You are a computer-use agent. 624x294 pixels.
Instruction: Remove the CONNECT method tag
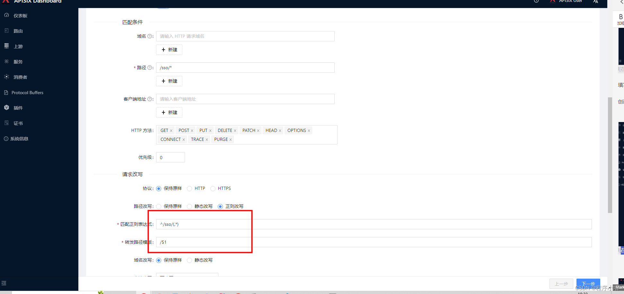click(184, 140)
